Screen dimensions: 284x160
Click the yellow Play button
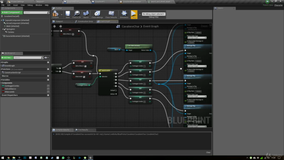(x=134, y=15)
